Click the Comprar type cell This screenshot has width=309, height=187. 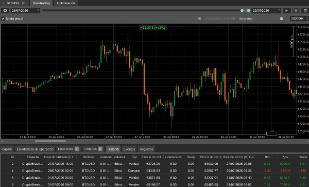pyautogui.click(x=134, y=171)
